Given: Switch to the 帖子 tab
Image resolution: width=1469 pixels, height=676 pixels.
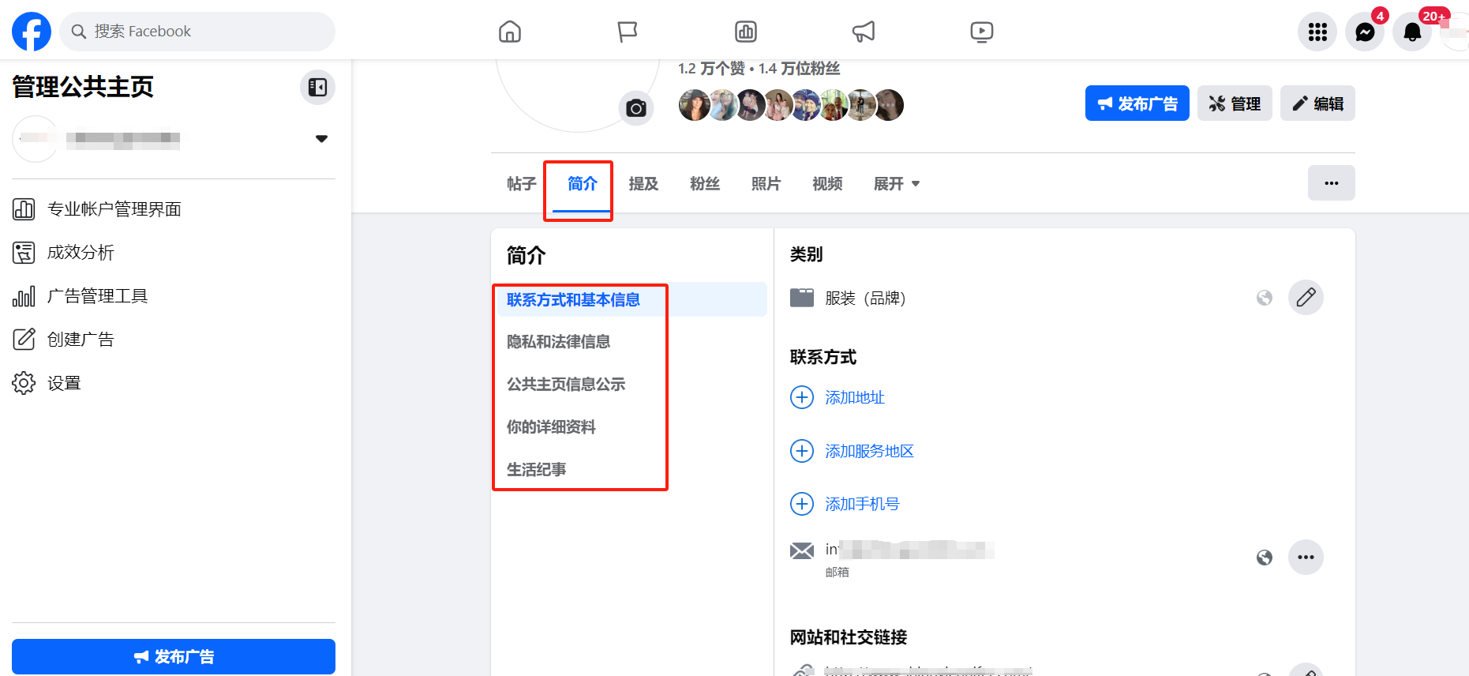Looking at the screenshot, I should tap(522, 184).
